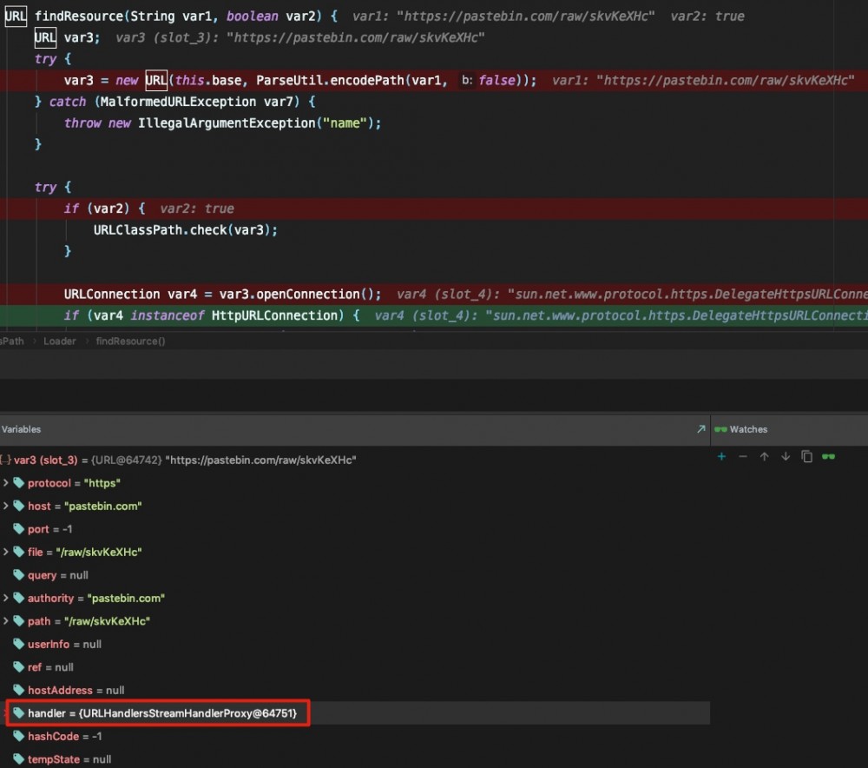Add a new watch with the plus icon
Screen dimensions: 868x768
pyautogui.click(x=721, y=456)
